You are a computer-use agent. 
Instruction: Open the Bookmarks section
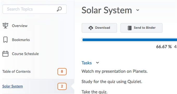(x=21, y=40)
